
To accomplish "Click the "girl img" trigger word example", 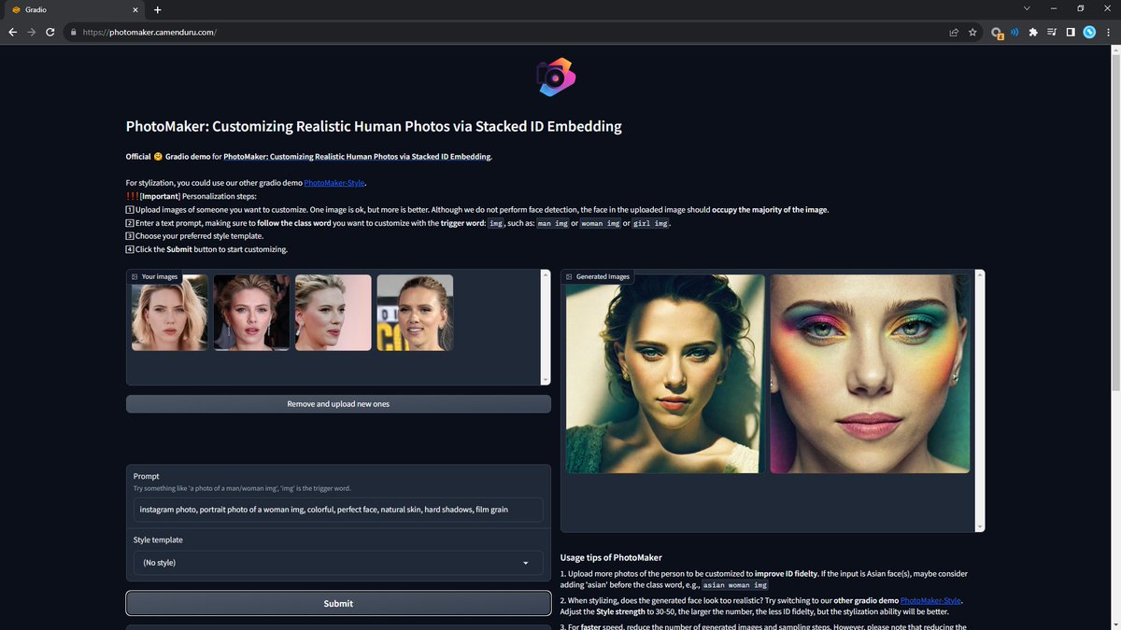I will pos(651,223).
